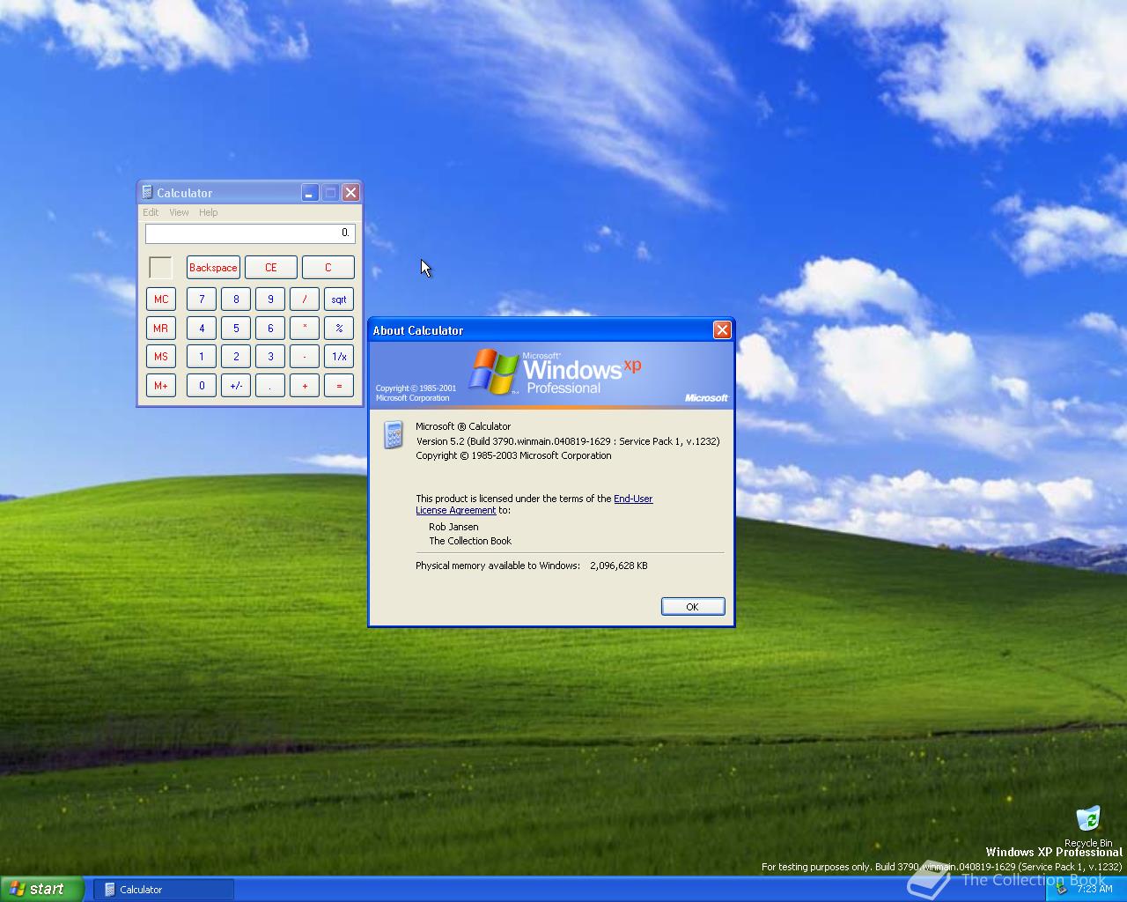Open the Recycle Bin on the desktop

(x=1088, y=824)
